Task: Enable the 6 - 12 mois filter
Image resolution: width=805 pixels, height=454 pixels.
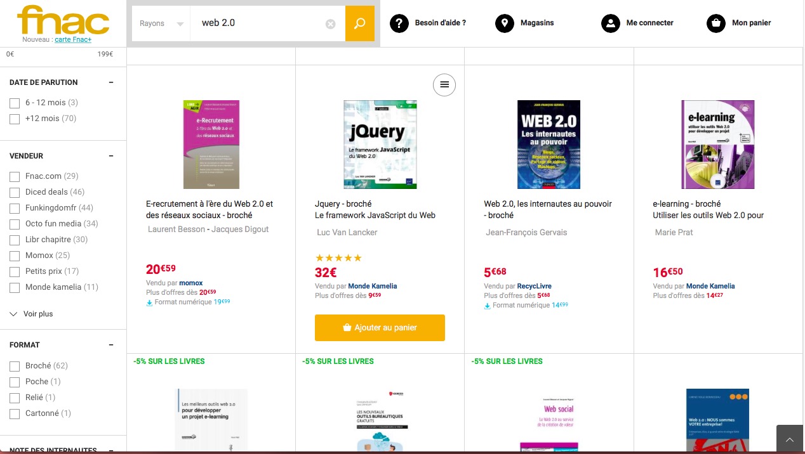Action: pos(15,103)
